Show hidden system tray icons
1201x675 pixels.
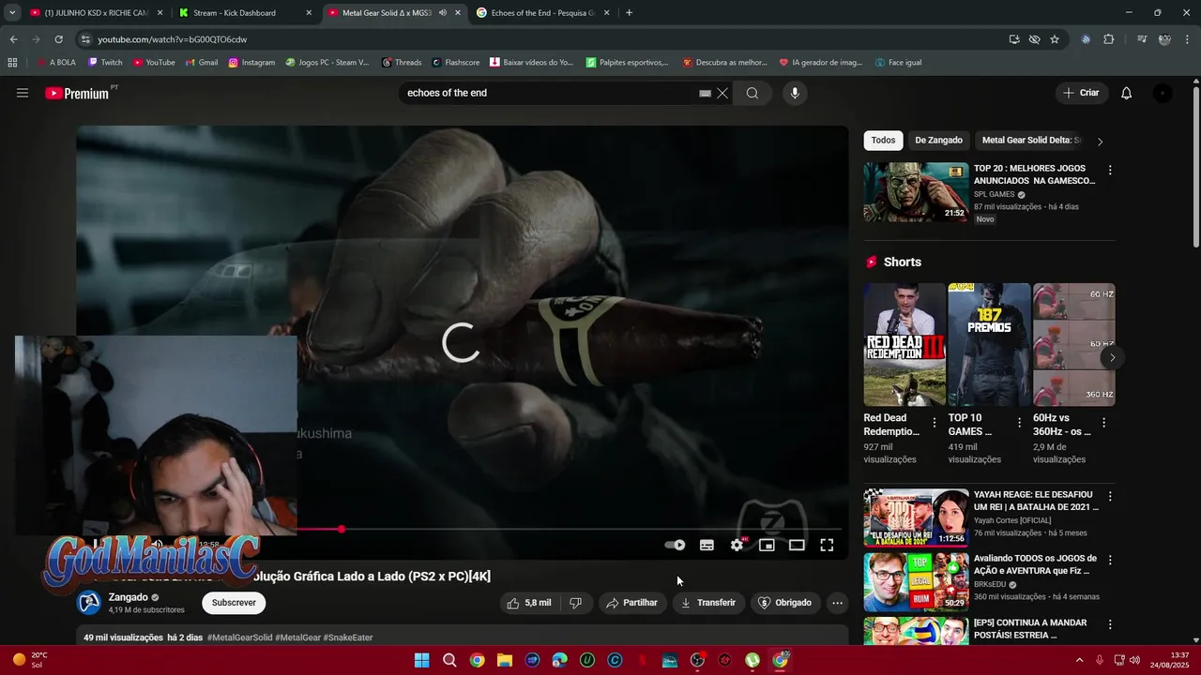point(1079,660)
